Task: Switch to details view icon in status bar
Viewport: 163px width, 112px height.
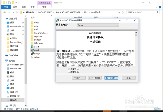Action: pos(156,108)
